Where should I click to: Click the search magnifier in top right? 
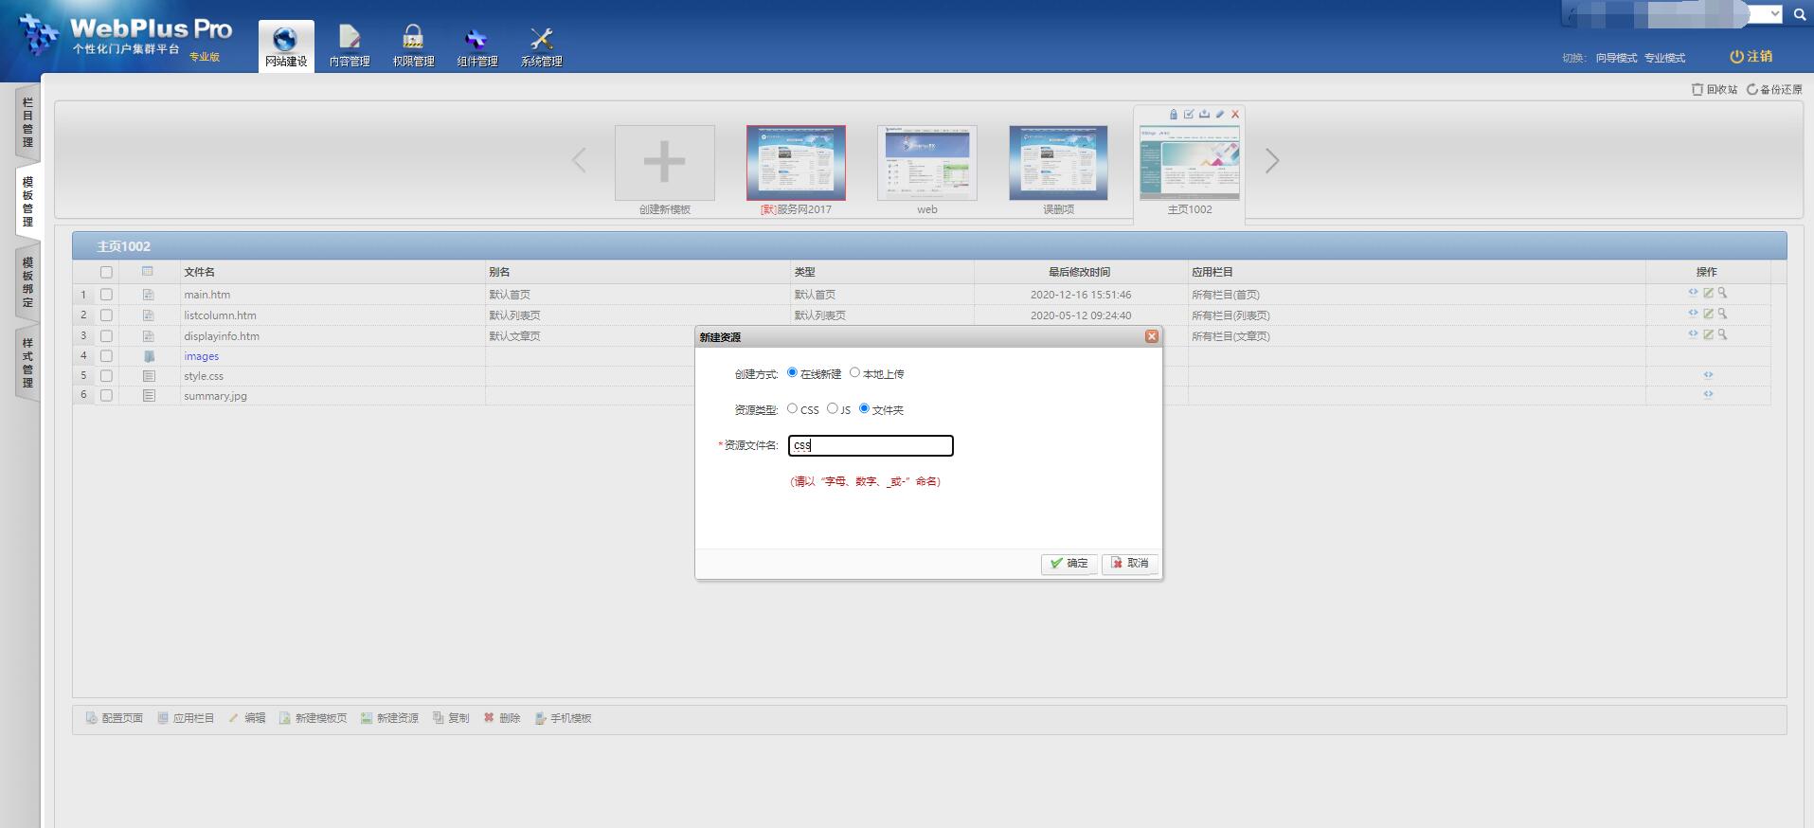tap(1800, 14)
